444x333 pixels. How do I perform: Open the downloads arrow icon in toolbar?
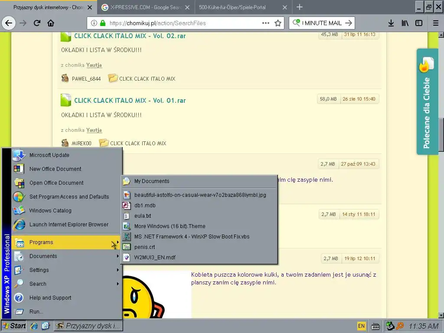coord(391,23)
